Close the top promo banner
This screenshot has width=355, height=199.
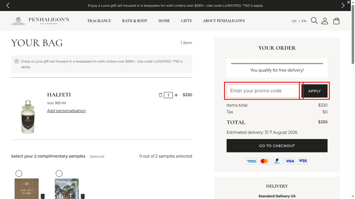(x=348, y=2)
